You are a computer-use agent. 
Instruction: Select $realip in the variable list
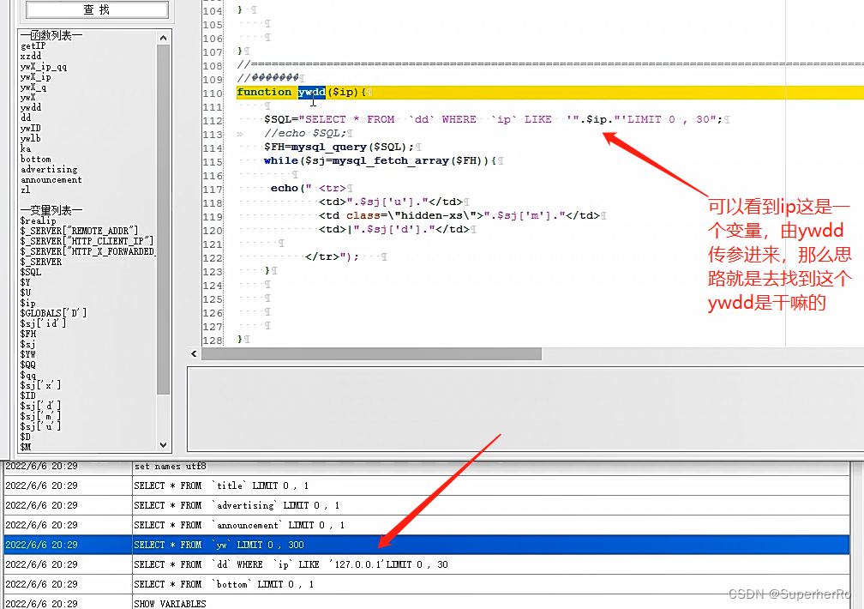[35, 220]
